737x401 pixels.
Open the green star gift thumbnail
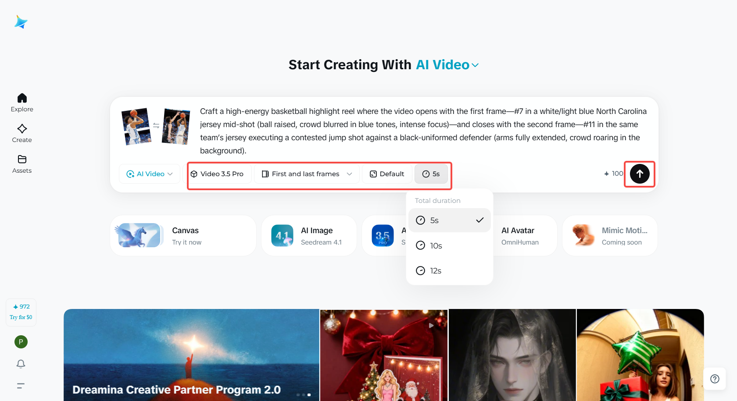tap(640, 355)
